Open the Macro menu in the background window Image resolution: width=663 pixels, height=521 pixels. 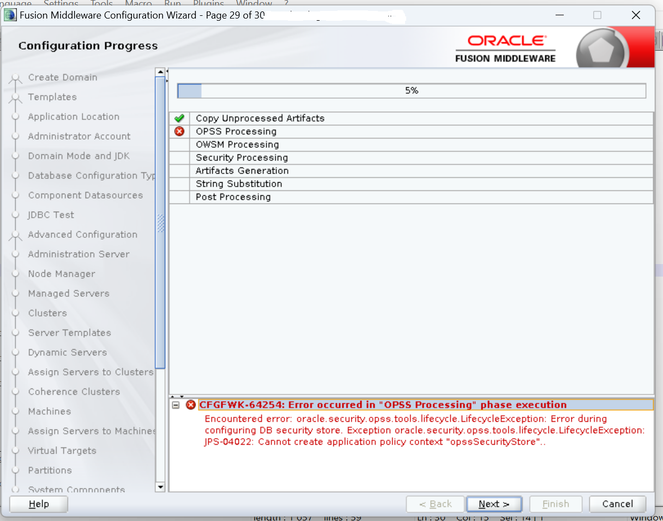pyautogui.click(x=138, y=3)
